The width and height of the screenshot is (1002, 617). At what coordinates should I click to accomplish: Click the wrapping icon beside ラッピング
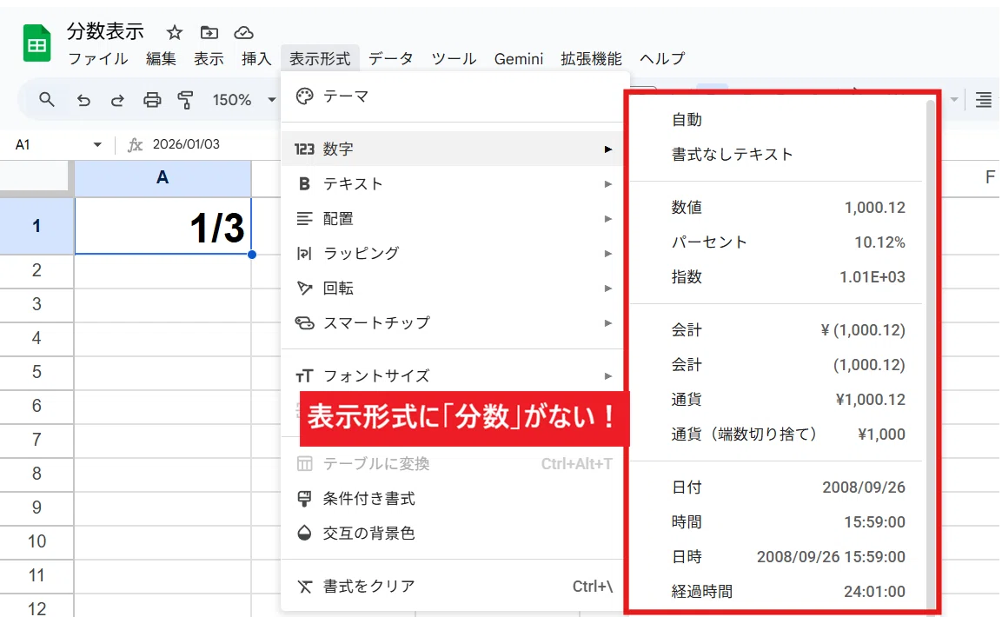coord(304,254)
